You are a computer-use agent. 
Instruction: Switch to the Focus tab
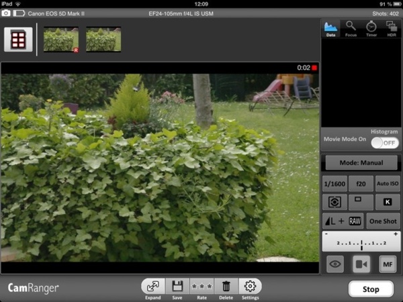pos(351,29)
